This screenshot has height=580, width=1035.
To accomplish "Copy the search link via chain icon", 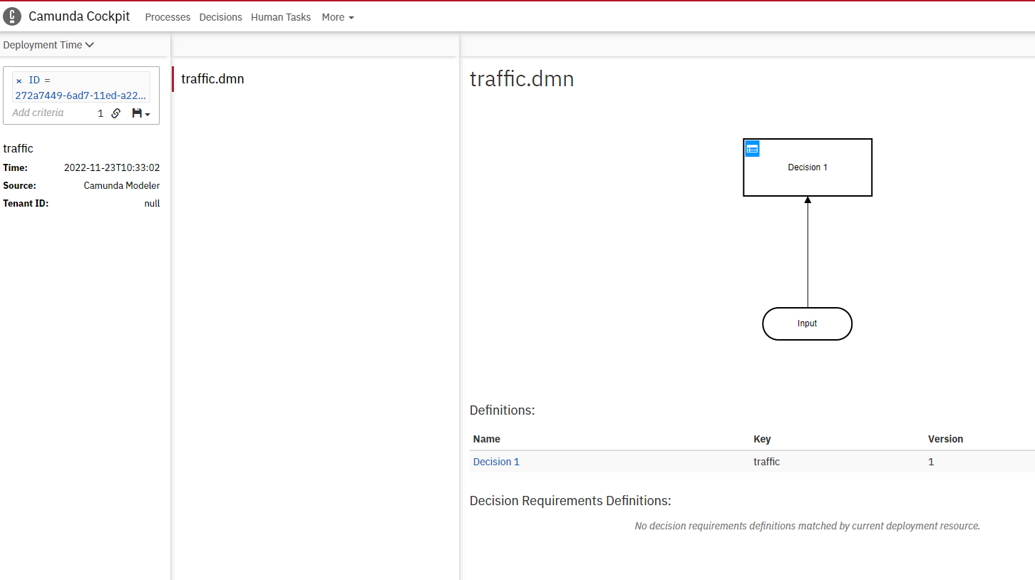I will pyautogui.click(x=116, y=113).
